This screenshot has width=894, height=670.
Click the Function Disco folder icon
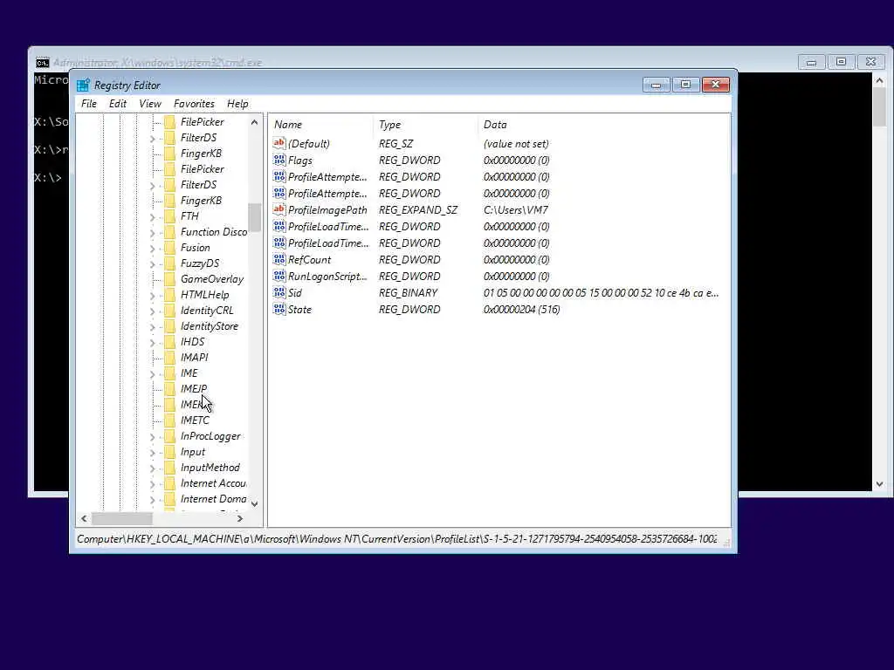[170, 232]
